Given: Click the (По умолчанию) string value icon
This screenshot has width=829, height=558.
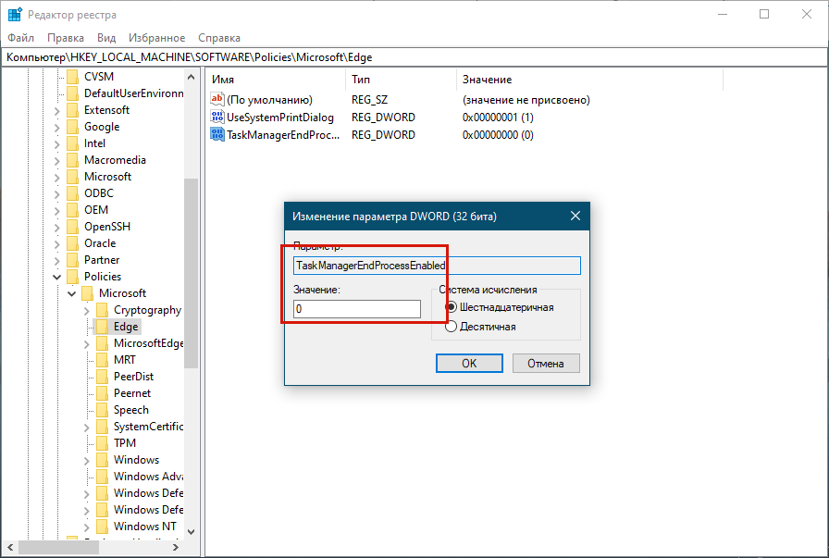Looking at the screenshot, I should coord(217,99).
